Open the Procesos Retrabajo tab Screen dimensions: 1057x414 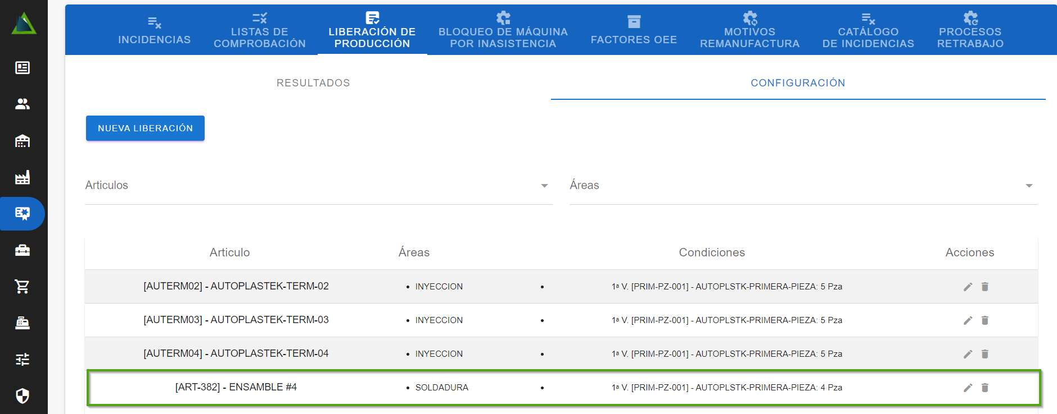pos(970,30)
